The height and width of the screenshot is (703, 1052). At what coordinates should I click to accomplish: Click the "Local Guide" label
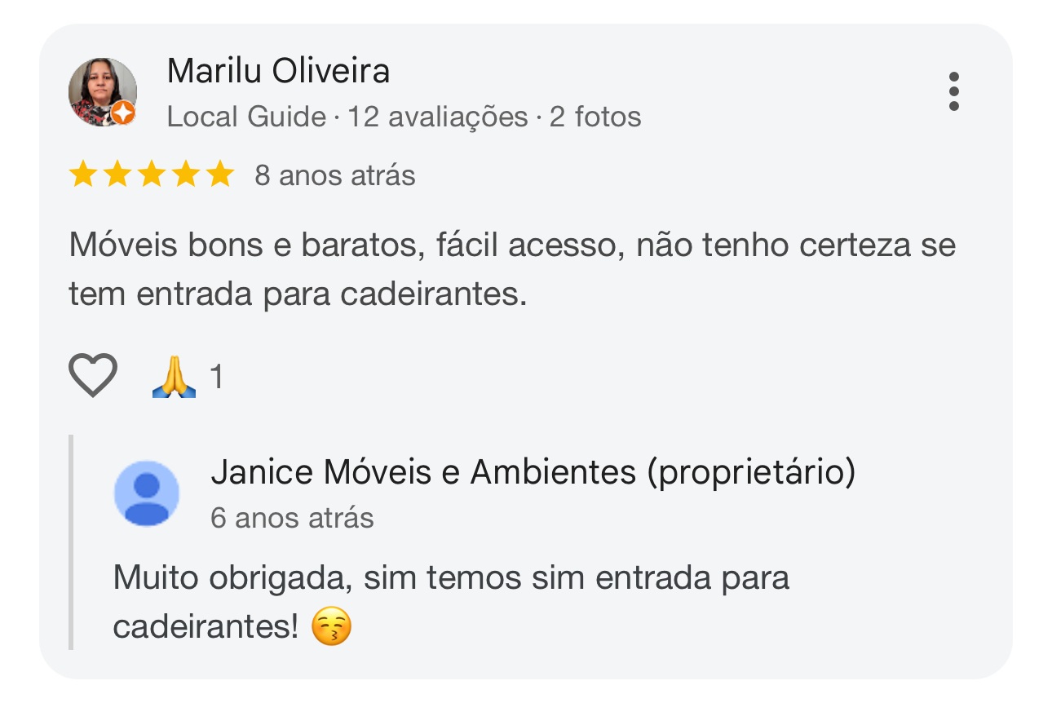tap(246, 117)
